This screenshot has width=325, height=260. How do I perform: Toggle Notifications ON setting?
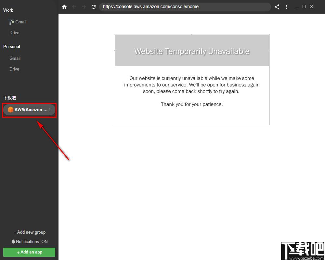30,241
